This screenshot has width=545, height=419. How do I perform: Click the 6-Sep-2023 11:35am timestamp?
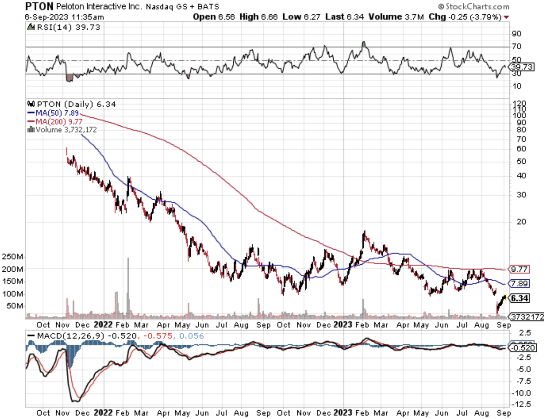(x=64, y=17)
